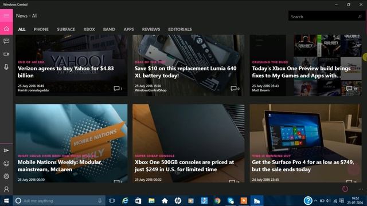Open comments on Xbox One Preview build article
Screen dimensions: 367x206
[x=352, y=89]
